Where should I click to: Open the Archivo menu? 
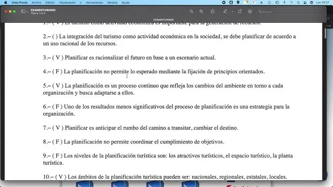[36, 2]
